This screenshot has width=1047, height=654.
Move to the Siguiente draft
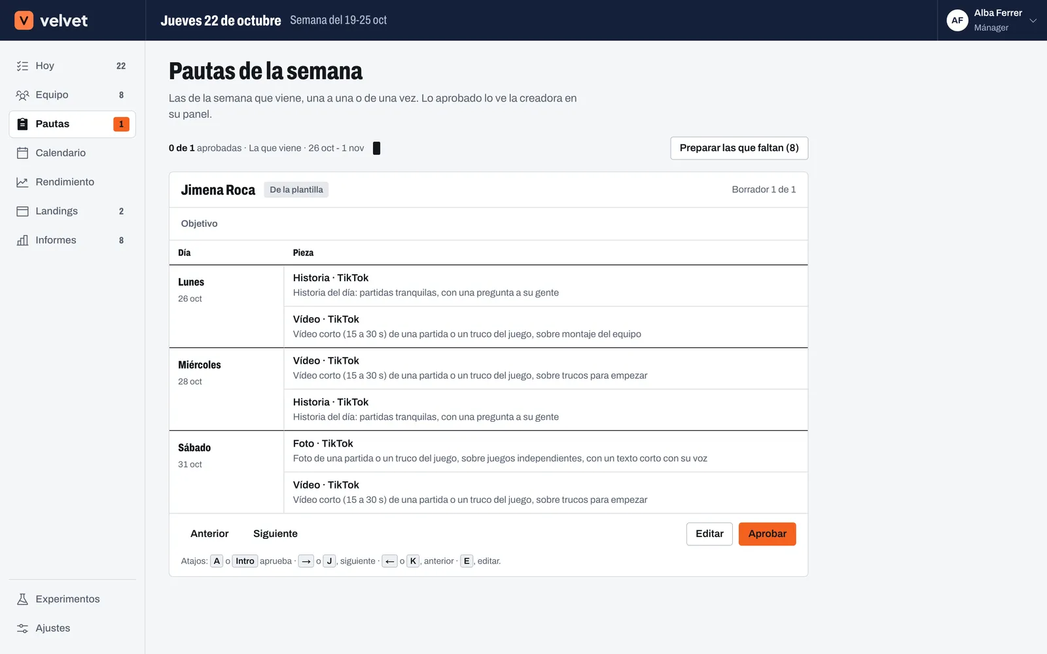[x=275, y=534]
